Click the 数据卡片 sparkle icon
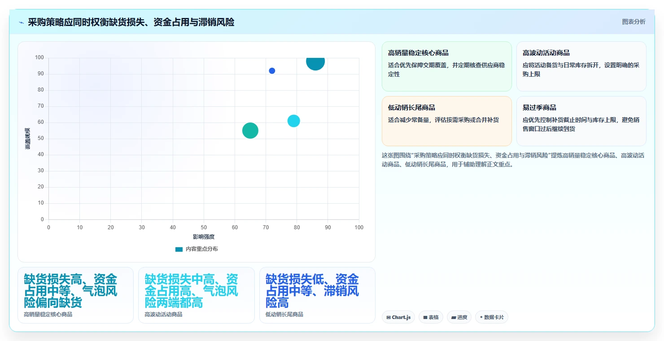Image resolution: width=664 pixels, height=341 pixels. (x=481, y=317)
